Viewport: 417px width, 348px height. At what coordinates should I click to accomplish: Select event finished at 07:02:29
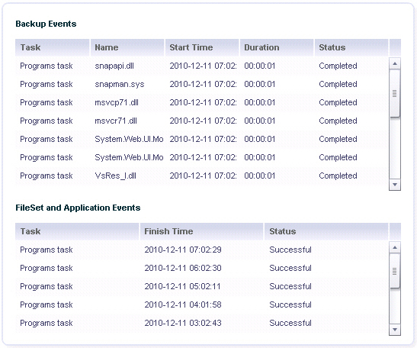(x=202, y=250)
